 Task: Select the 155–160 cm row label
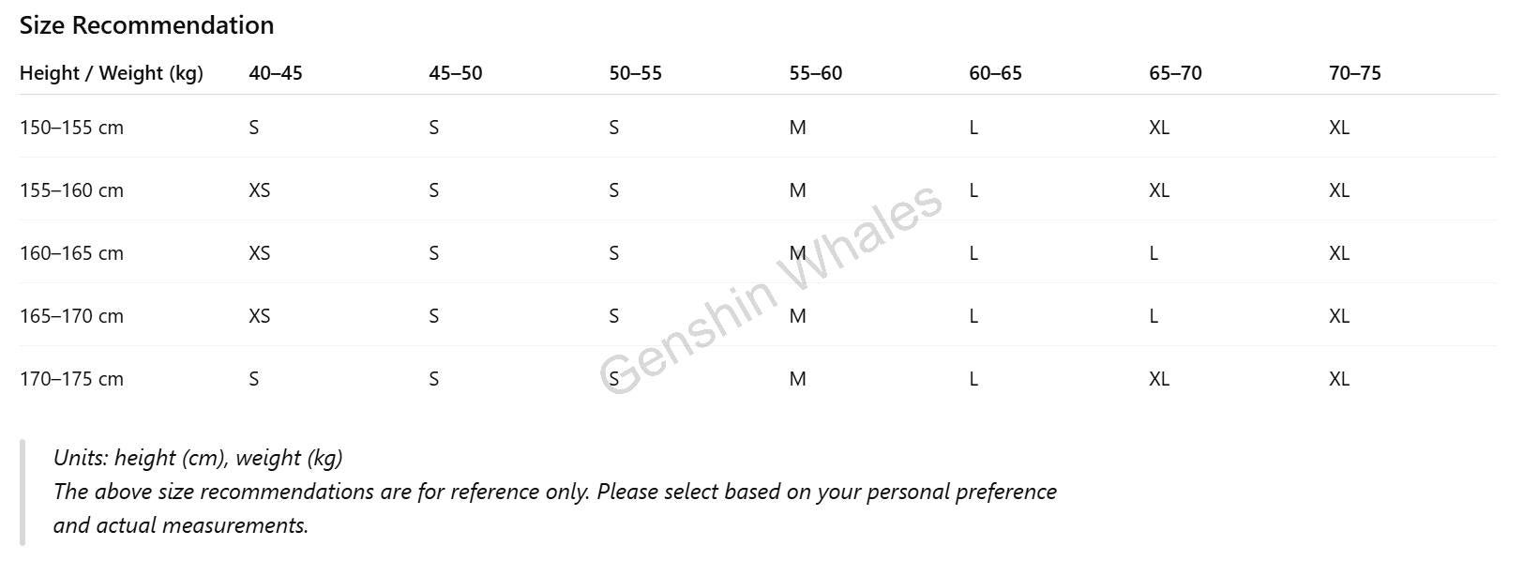point(72,190)
